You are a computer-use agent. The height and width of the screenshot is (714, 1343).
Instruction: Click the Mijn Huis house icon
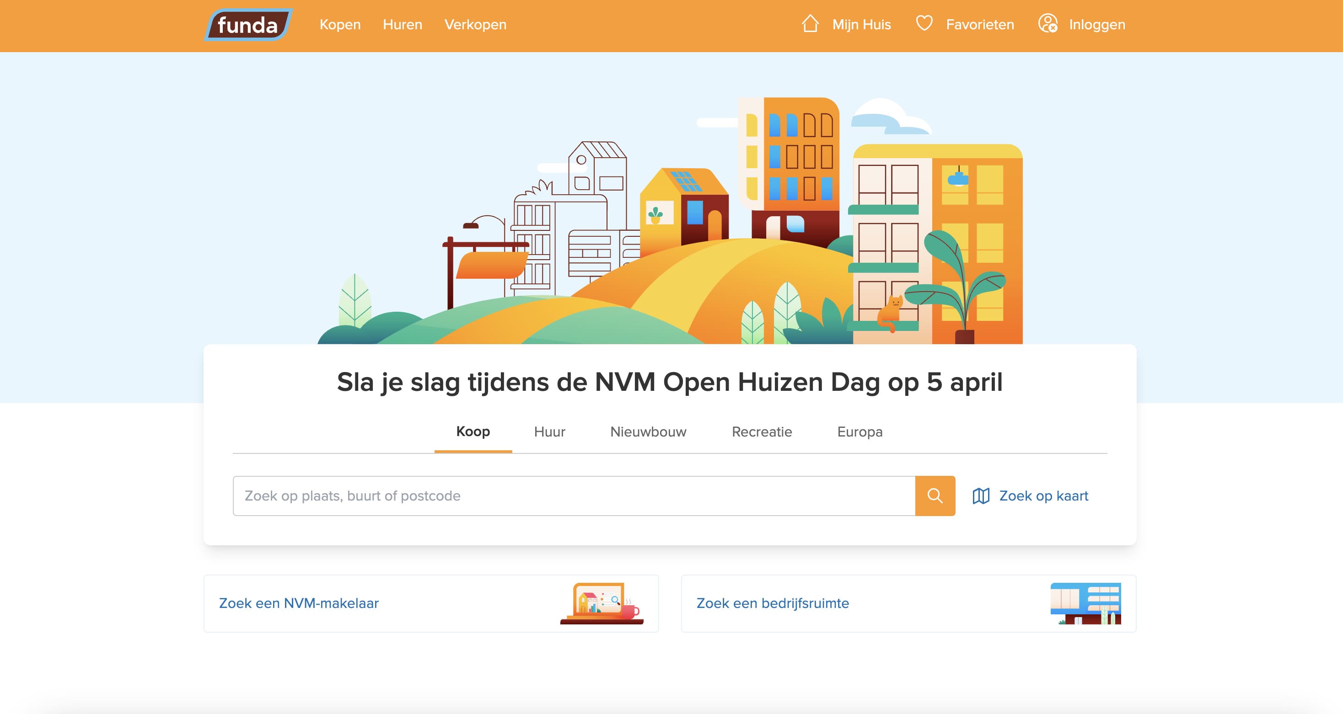(810, 24)
